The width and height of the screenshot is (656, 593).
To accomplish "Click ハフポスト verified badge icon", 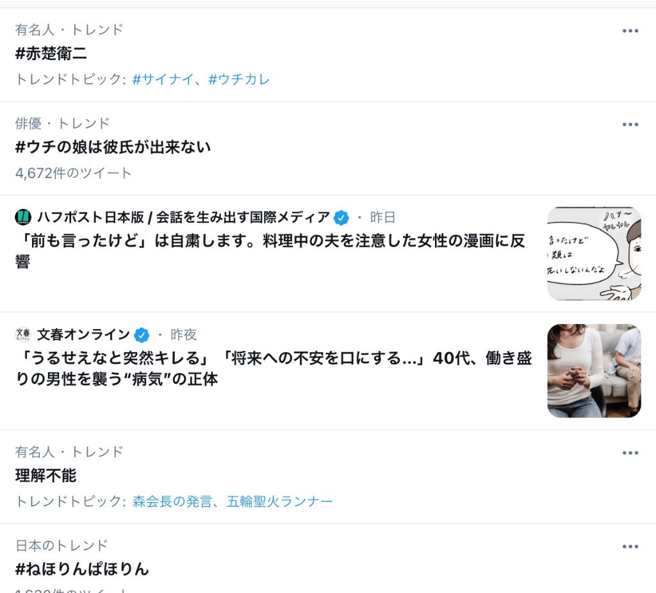I will click(341, 218).
